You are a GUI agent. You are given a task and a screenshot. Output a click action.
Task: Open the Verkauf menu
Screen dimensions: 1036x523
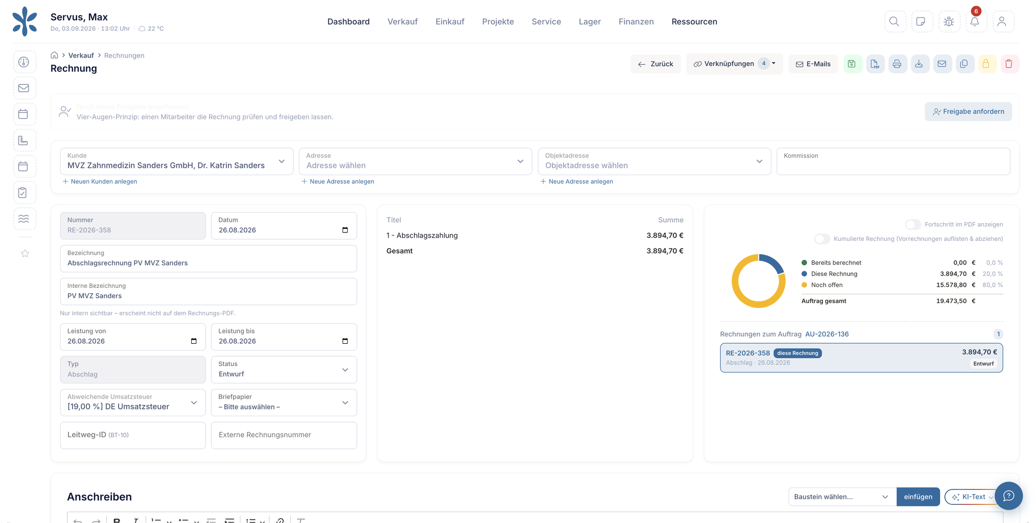point(402,22)
